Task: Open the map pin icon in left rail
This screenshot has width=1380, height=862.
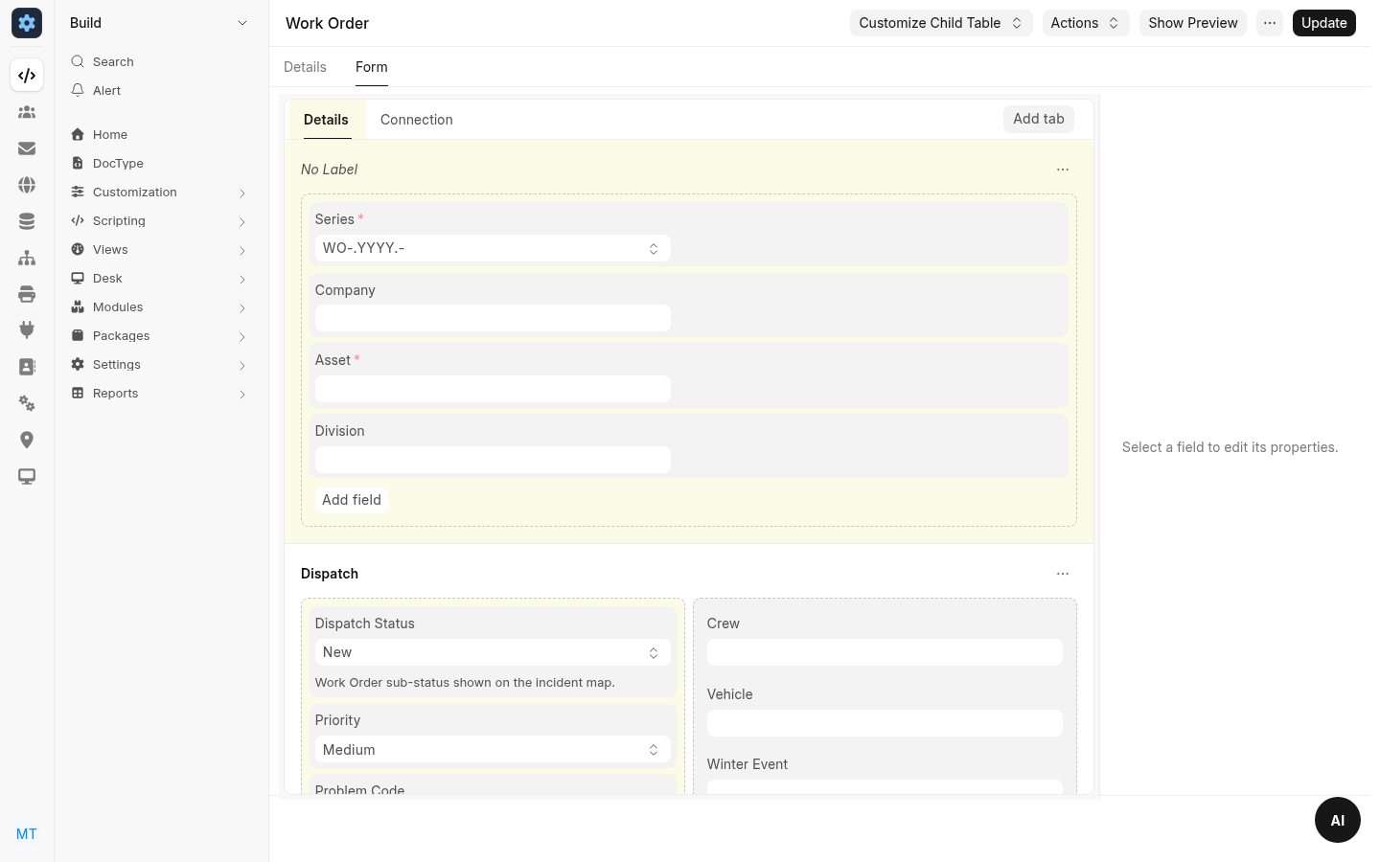Action: pyautogui.click(x=27, y=440)
